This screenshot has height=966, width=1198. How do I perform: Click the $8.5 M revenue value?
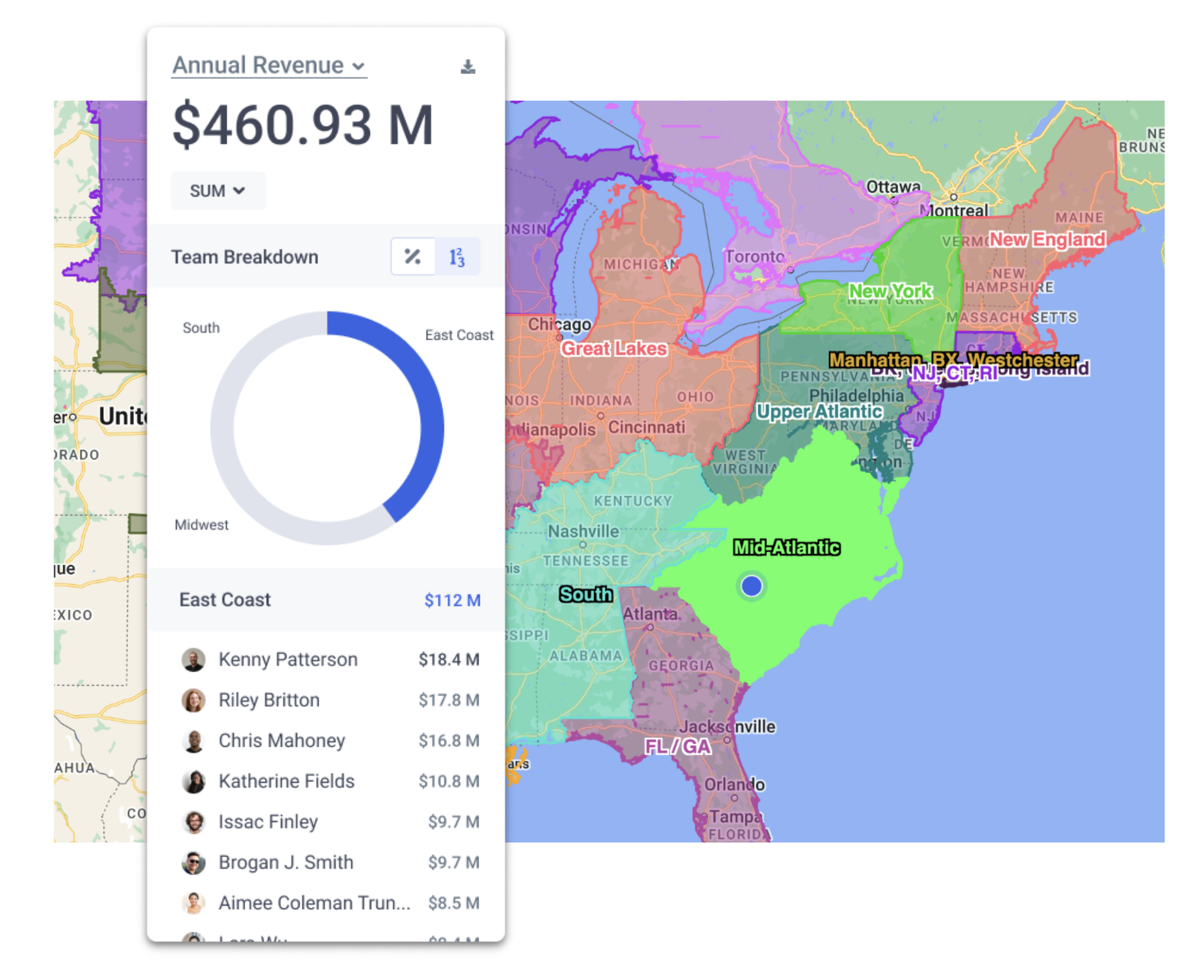[x=454, y=903]
